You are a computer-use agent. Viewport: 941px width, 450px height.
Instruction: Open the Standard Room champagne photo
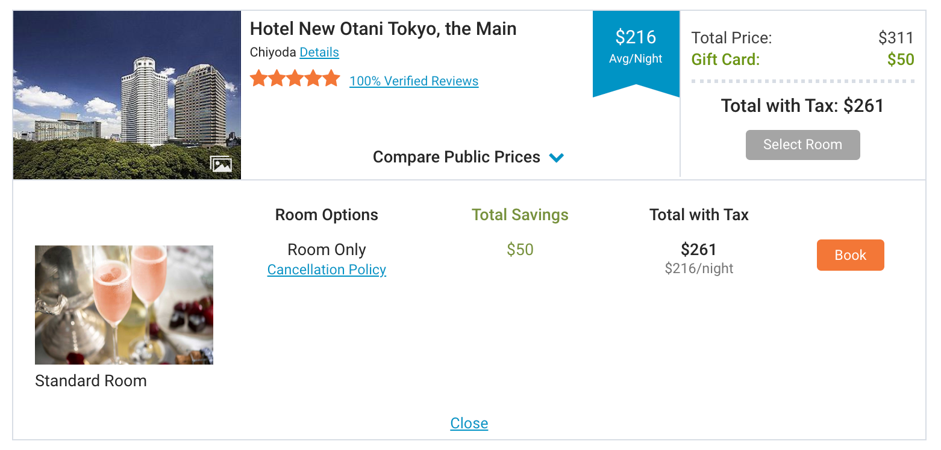(x=124, y=304)
